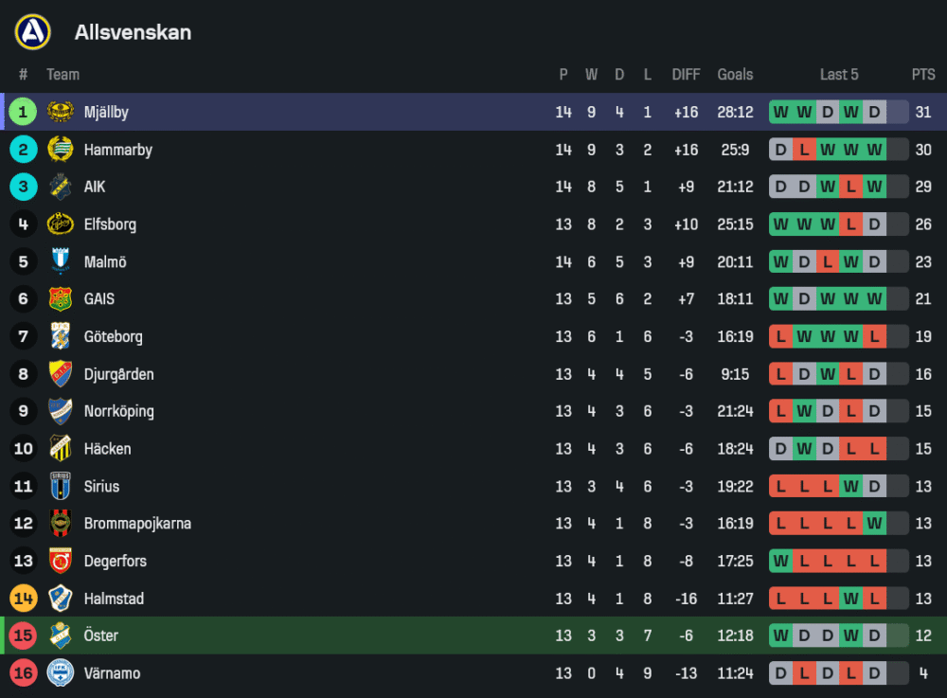Select the Häcken team name

pos(107,449)
